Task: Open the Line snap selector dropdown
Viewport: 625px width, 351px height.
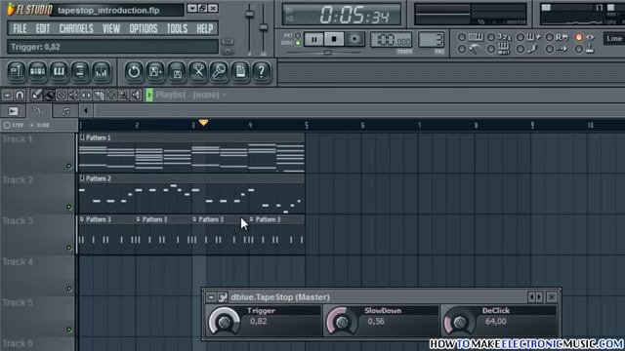Action: [x=614, y=39]
